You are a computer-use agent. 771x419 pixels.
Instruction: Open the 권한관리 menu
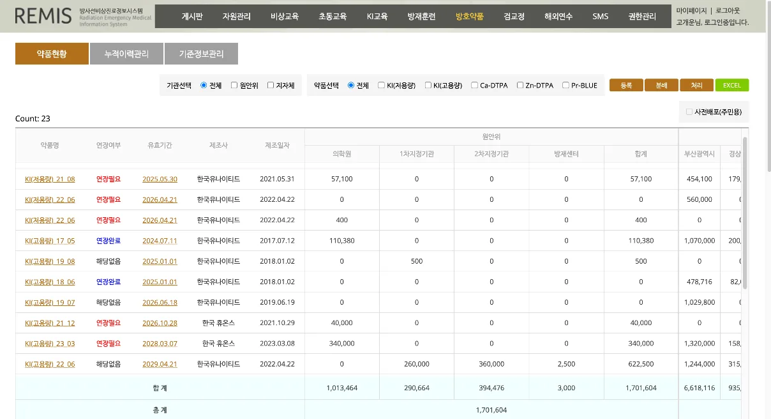click(642, 17)
